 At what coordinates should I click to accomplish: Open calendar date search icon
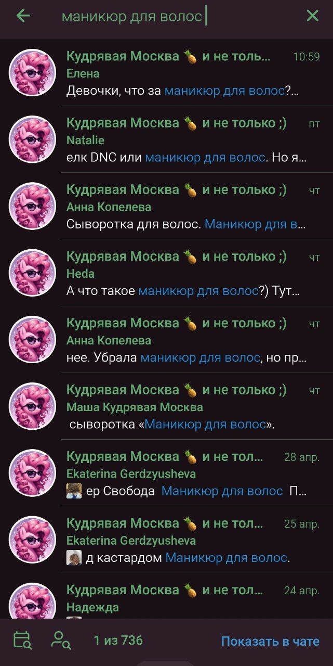(x=22, y=641)
